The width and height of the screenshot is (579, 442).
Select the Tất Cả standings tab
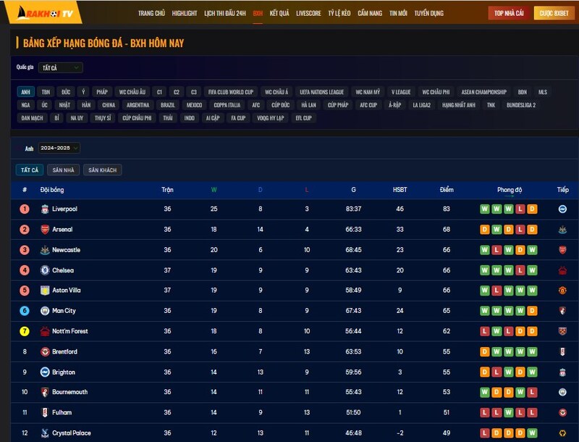point(30,170)
